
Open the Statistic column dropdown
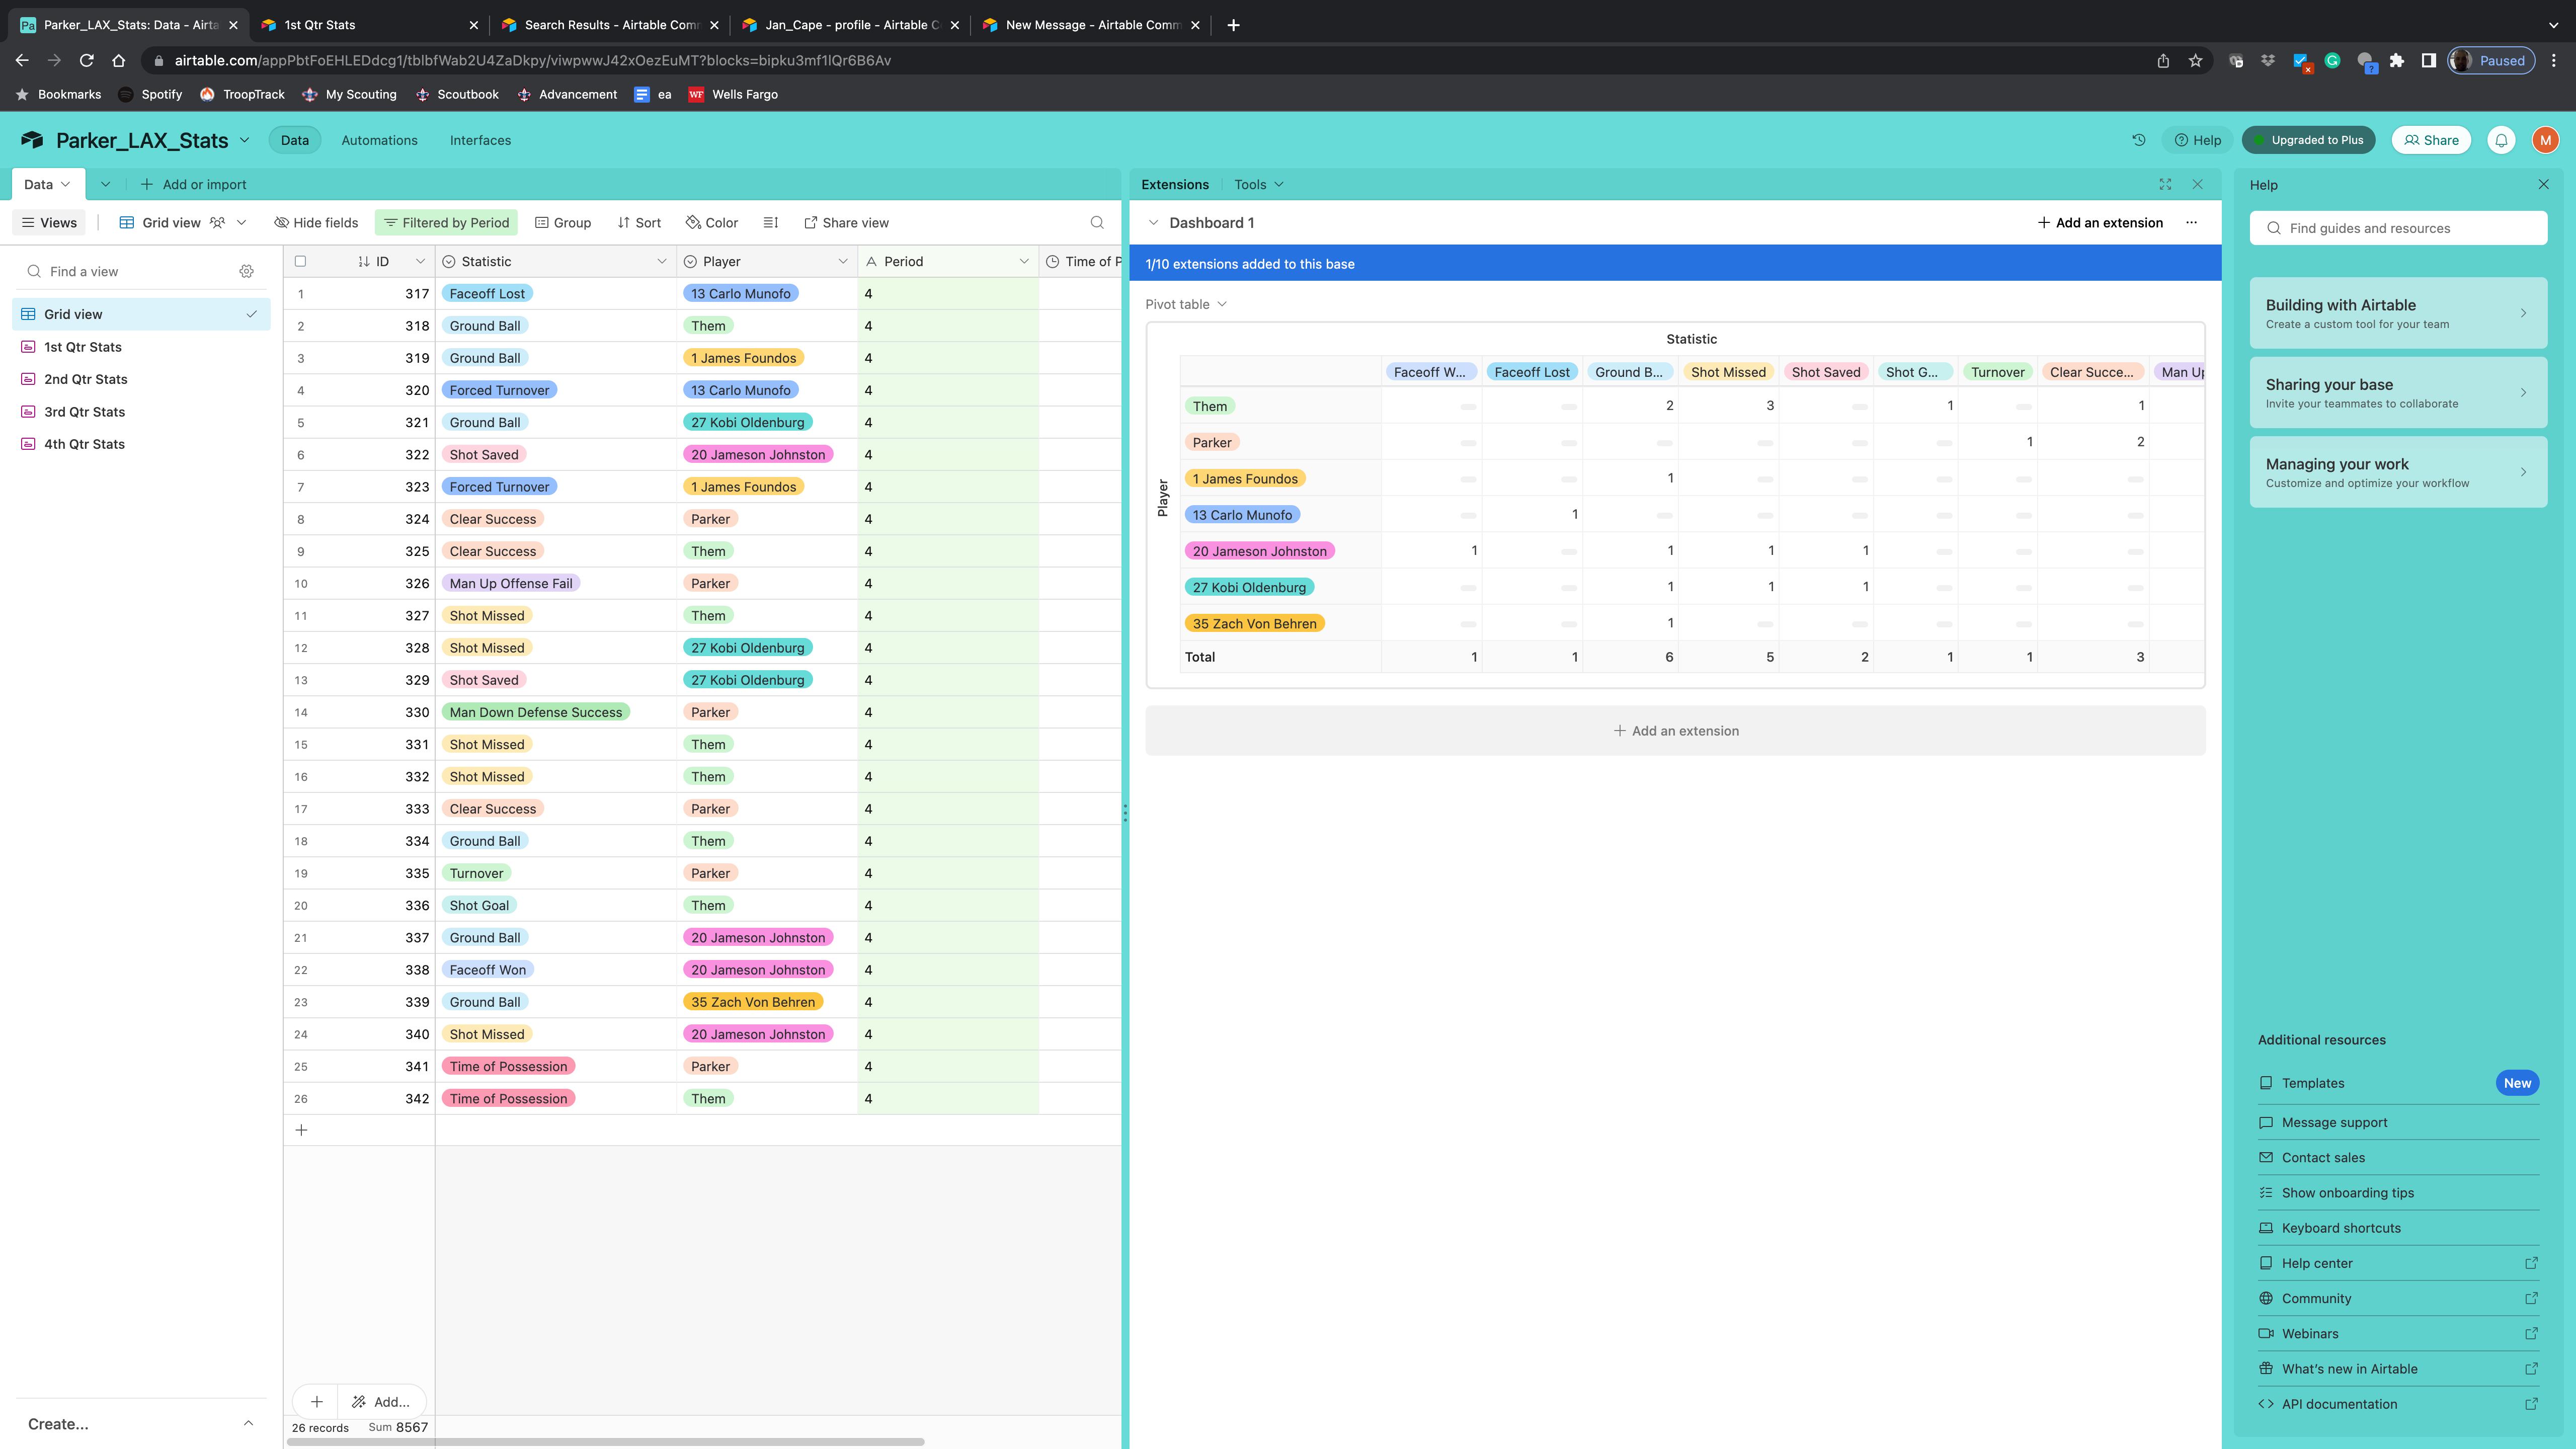[x=661, y=262]
